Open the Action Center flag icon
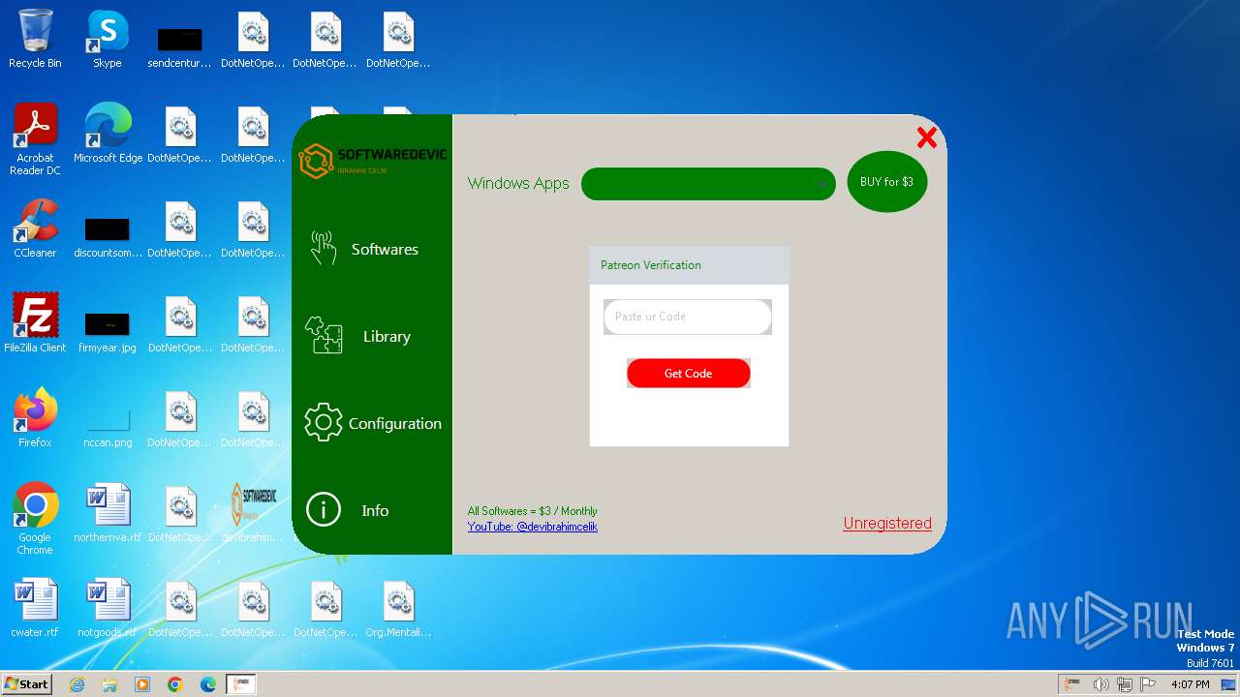Image resolution: width=1240 pixels, height=697 pixels. (x=1147, y=684)
